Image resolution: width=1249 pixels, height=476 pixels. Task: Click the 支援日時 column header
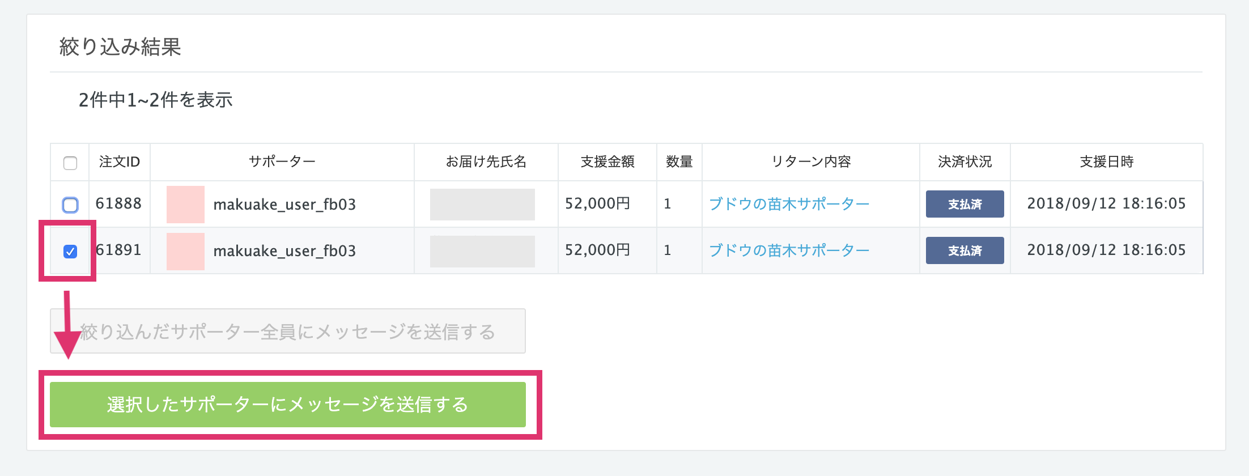[1107, 162]
